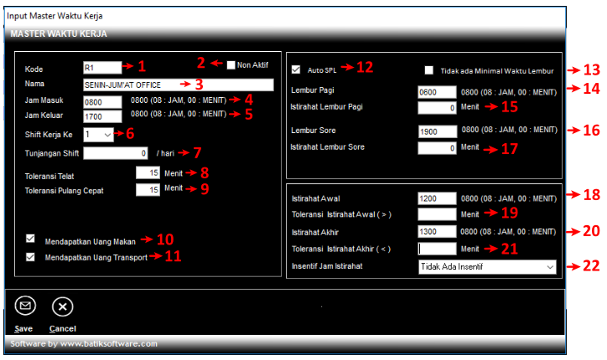Click the Save envelope icon

[25, 306]
